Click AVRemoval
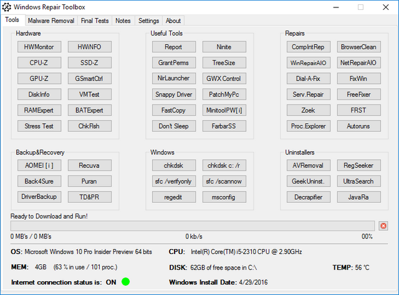Image resolution: width=399 pixels, height=295 pixels. tap(309, 166)
